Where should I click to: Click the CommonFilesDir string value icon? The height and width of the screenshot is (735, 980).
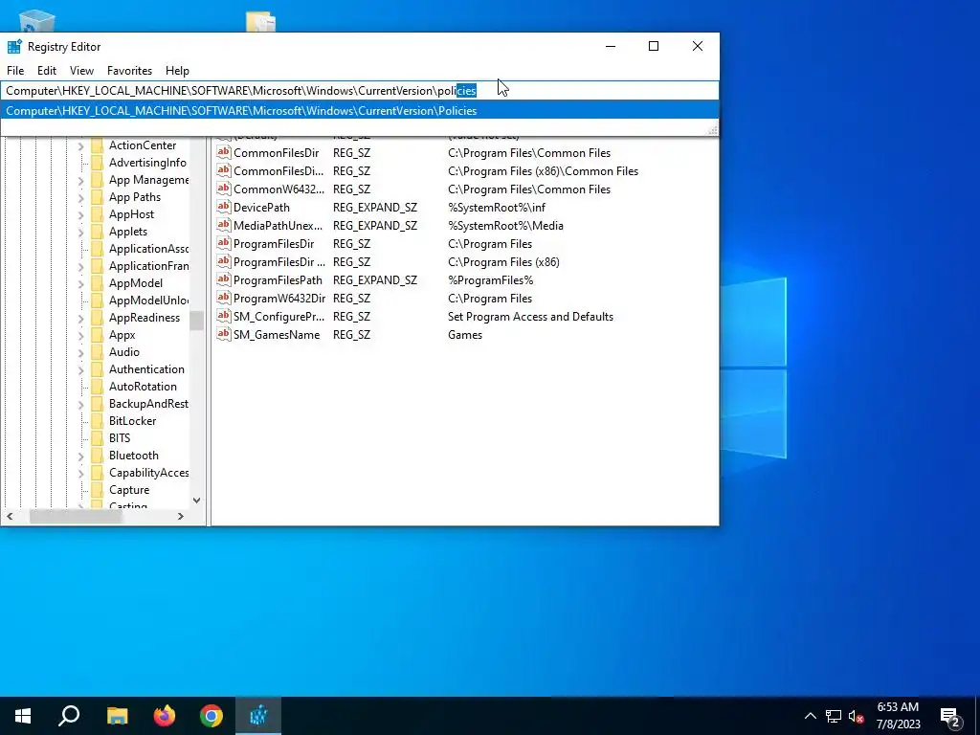coord(224,152)
